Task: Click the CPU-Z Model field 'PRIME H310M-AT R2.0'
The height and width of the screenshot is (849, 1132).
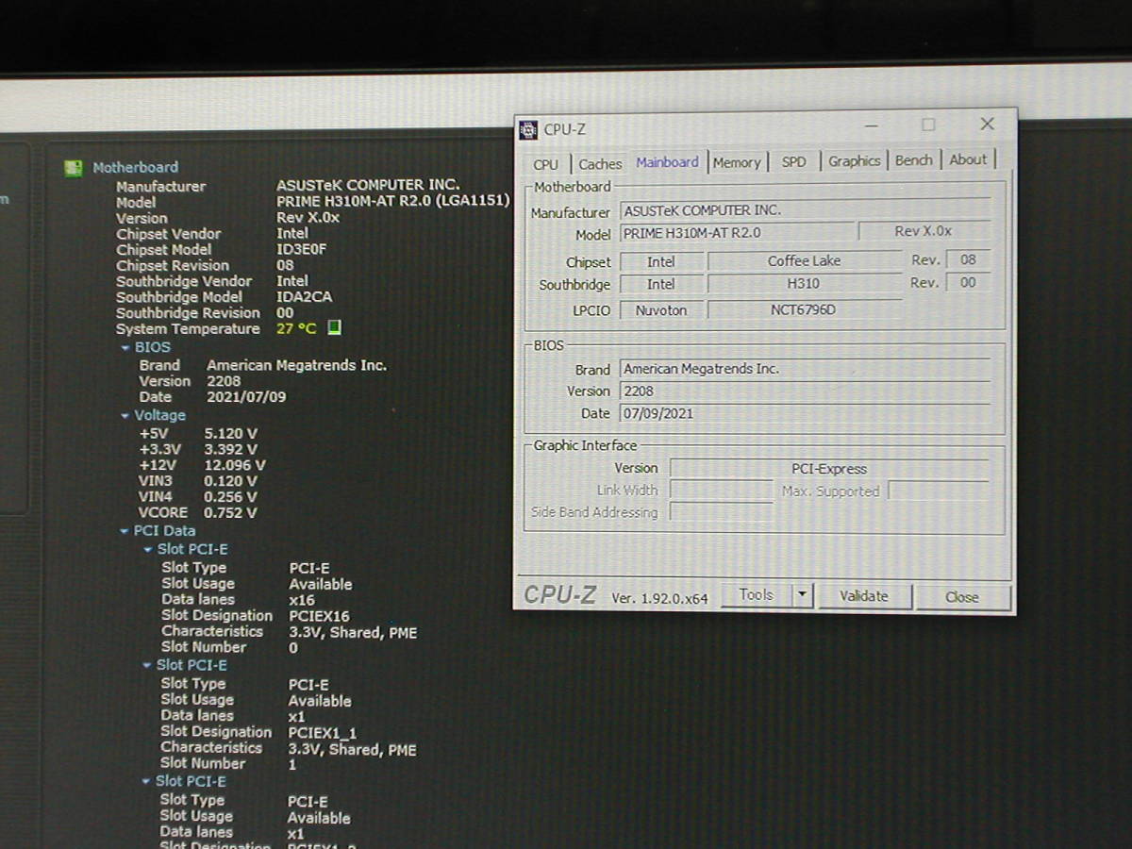Action: coord(738,233)
